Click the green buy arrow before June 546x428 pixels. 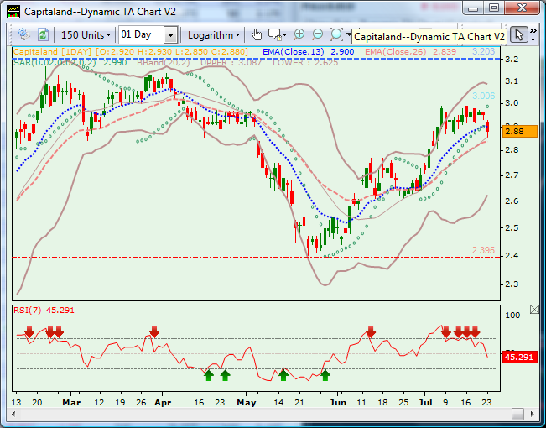(325, 375)
